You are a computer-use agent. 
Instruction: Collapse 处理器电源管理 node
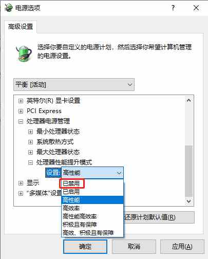click(21, 121)
